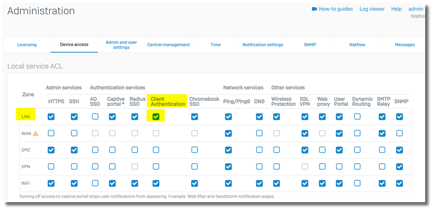
Task: Click the Help link in header
Action: click(x=396, y=9)
